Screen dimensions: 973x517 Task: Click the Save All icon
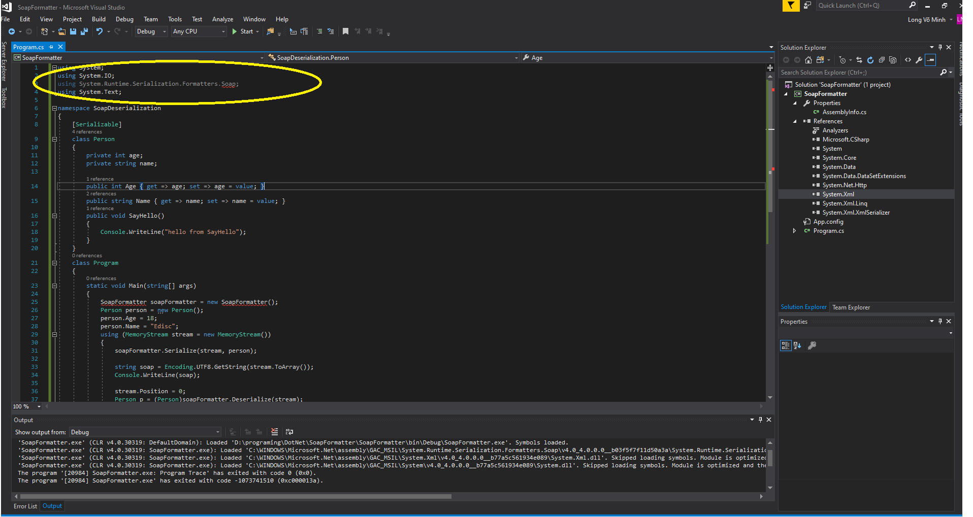click(x=84, y=31)
